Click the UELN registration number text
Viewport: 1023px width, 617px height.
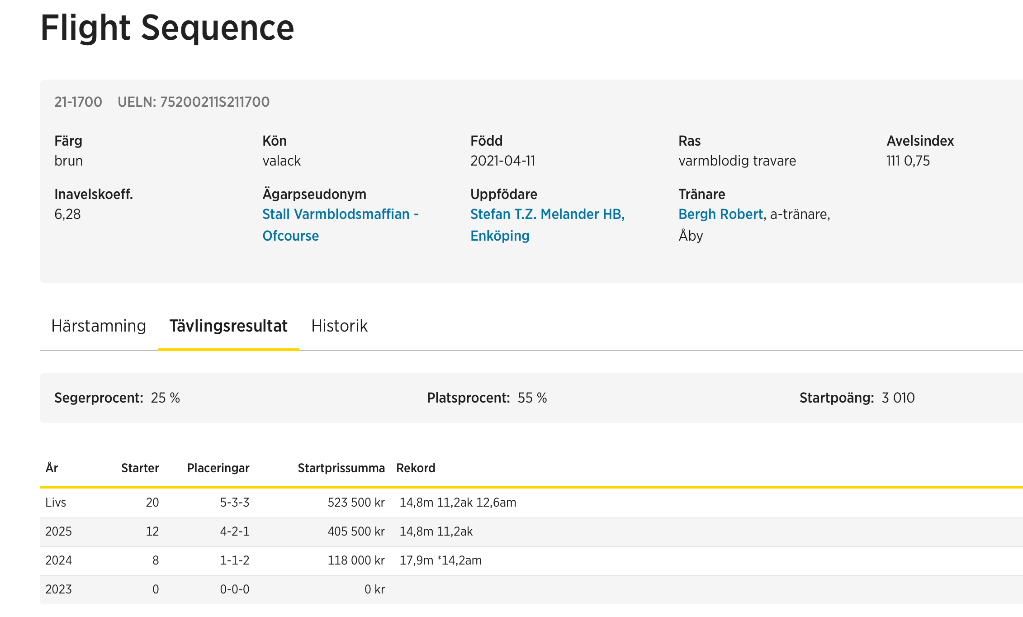click(194, 102)
